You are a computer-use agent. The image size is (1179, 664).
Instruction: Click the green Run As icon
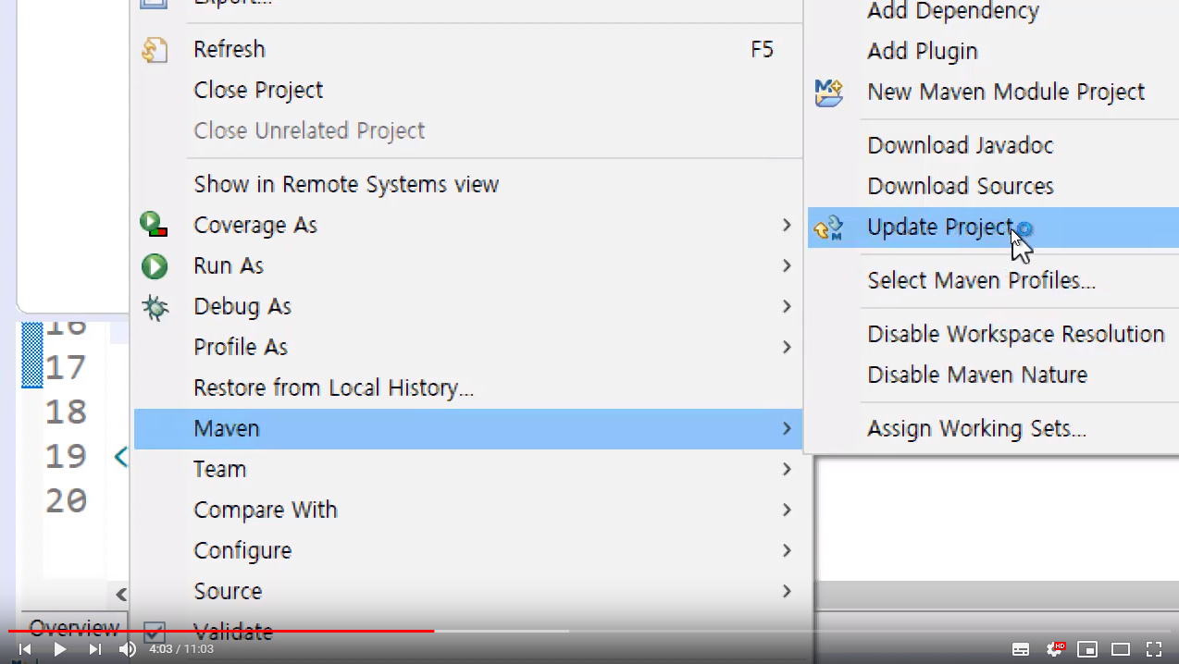click(x=154, y=266)
